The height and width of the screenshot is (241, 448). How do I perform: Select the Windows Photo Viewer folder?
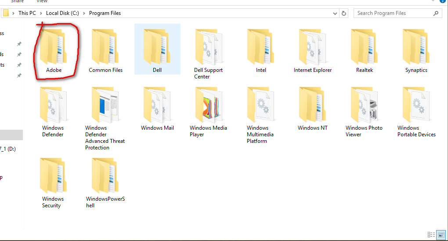click(365, 105)
